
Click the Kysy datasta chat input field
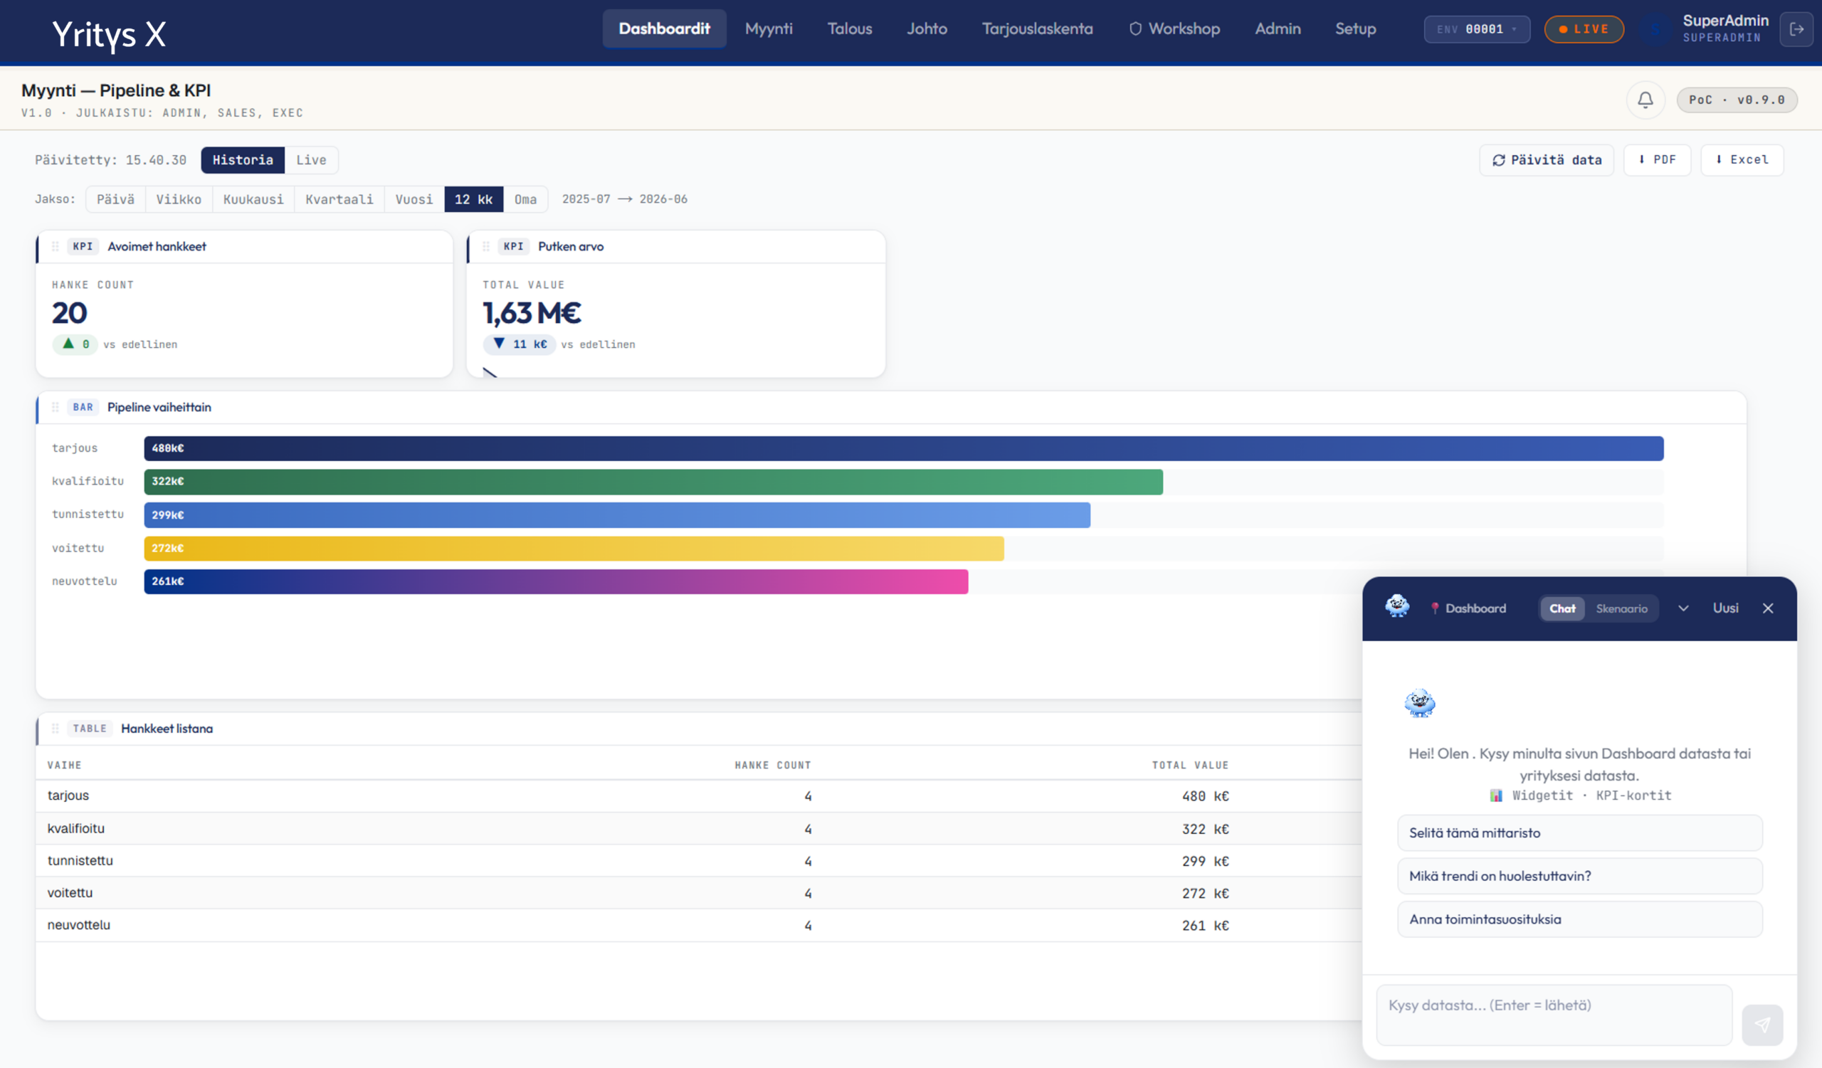(1554, 1015)
